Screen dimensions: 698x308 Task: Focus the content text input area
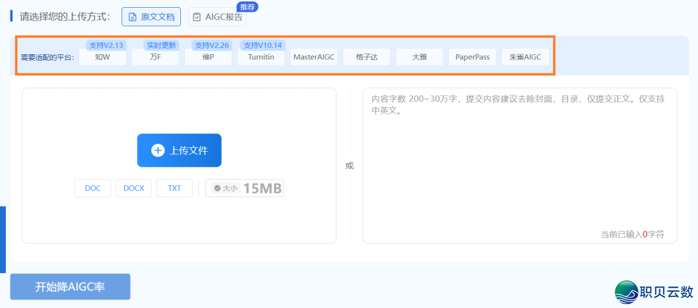(x=520, y=165)
